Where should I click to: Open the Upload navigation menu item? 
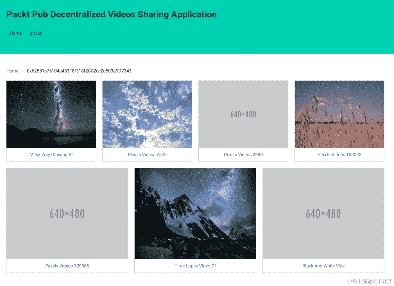click(35, 33)
